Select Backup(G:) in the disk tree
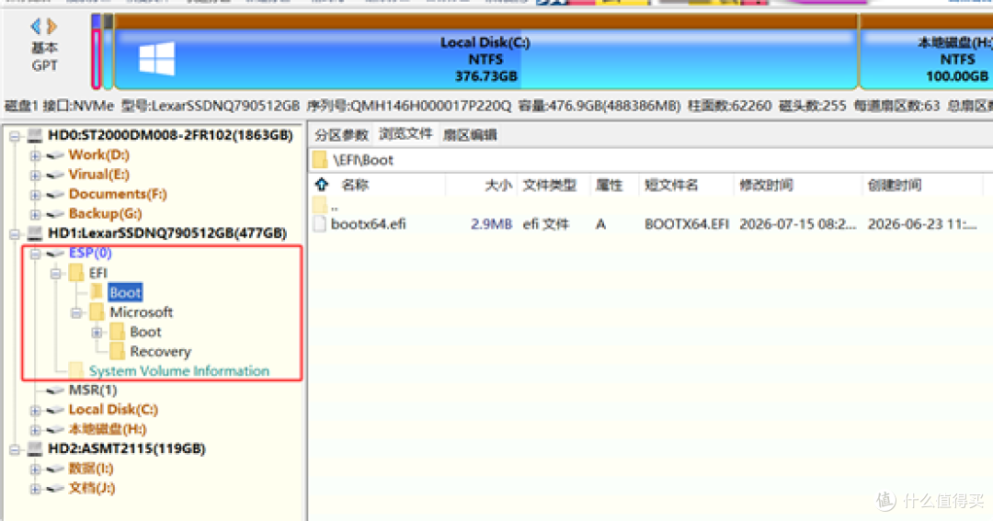This screenshot has height=521, width=993. [105, 213]
